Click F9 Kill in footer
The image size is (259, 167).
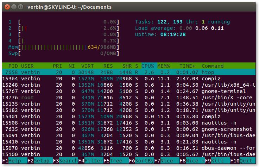point(217,161)
